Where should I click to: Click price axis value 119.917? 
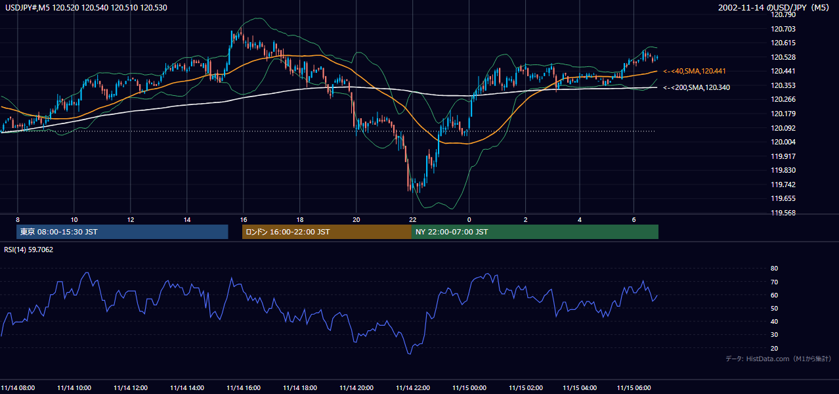[783, 156]
